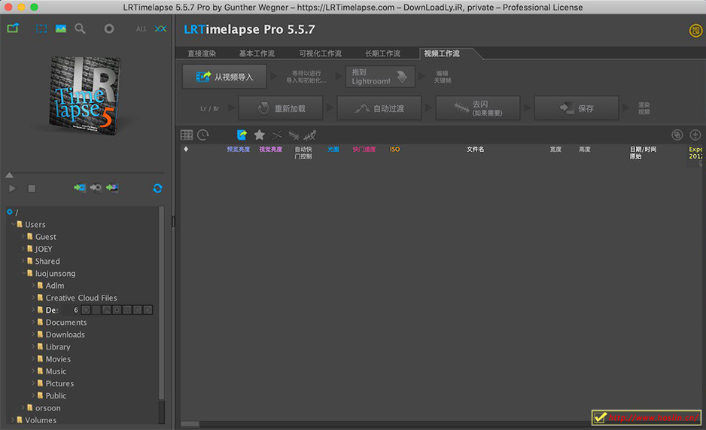
Task: Open the 长期工作流 tab
Action: (382, 53)
